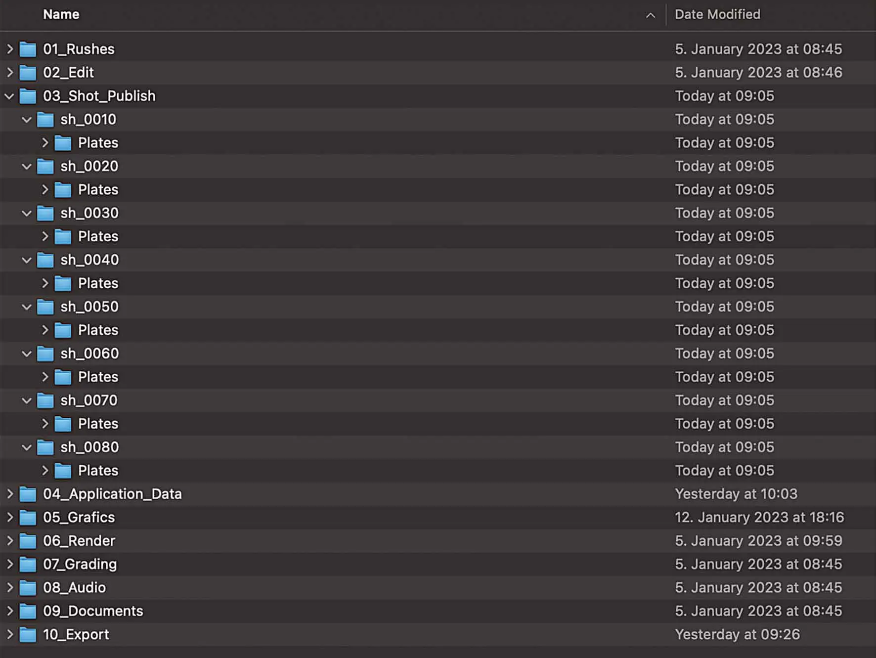Viewport: 876px width, 658px height.
Task: Click the 10_Export folder icon
Action: click(28, 634)
